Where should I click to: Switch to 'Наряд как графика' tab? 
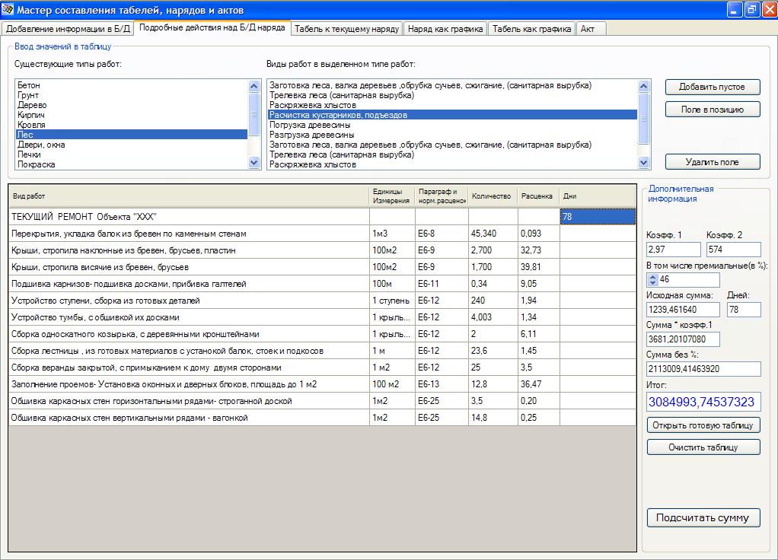(445, 29)
